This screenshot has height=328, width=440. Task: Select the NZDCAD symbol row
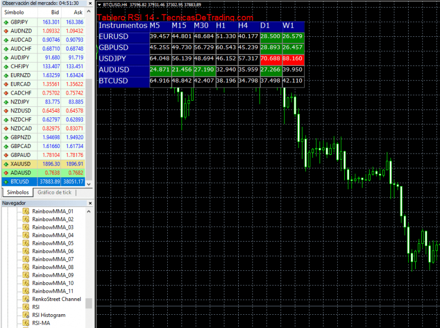click(43, 129)
